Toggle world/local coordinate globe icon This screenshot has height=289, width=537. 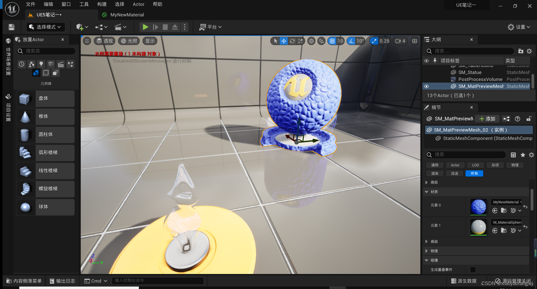click(x=311, y=41)
